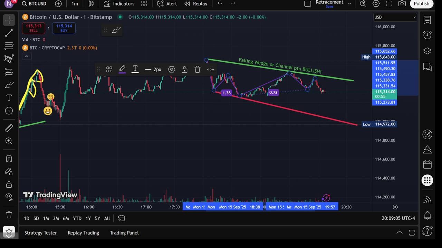Open the go to date calendar
The width and height of the screenshot is (442, 248).
click(x=121, y=218)
